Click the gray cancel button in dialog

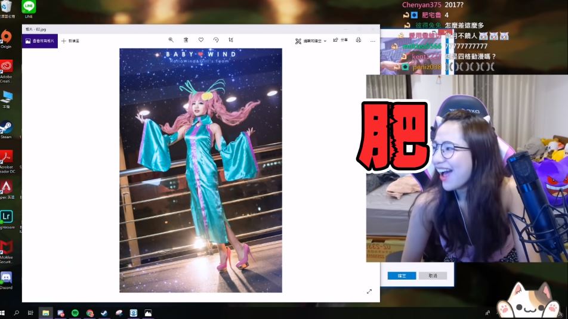[433, 275]
